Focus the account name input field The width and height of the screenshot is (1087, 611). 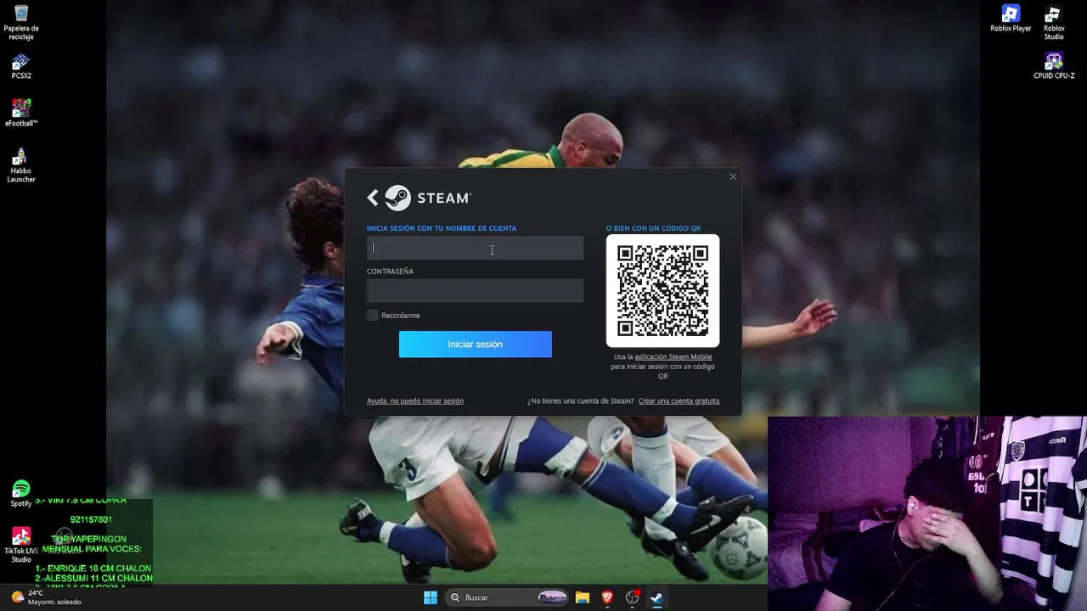click(475, 248)
